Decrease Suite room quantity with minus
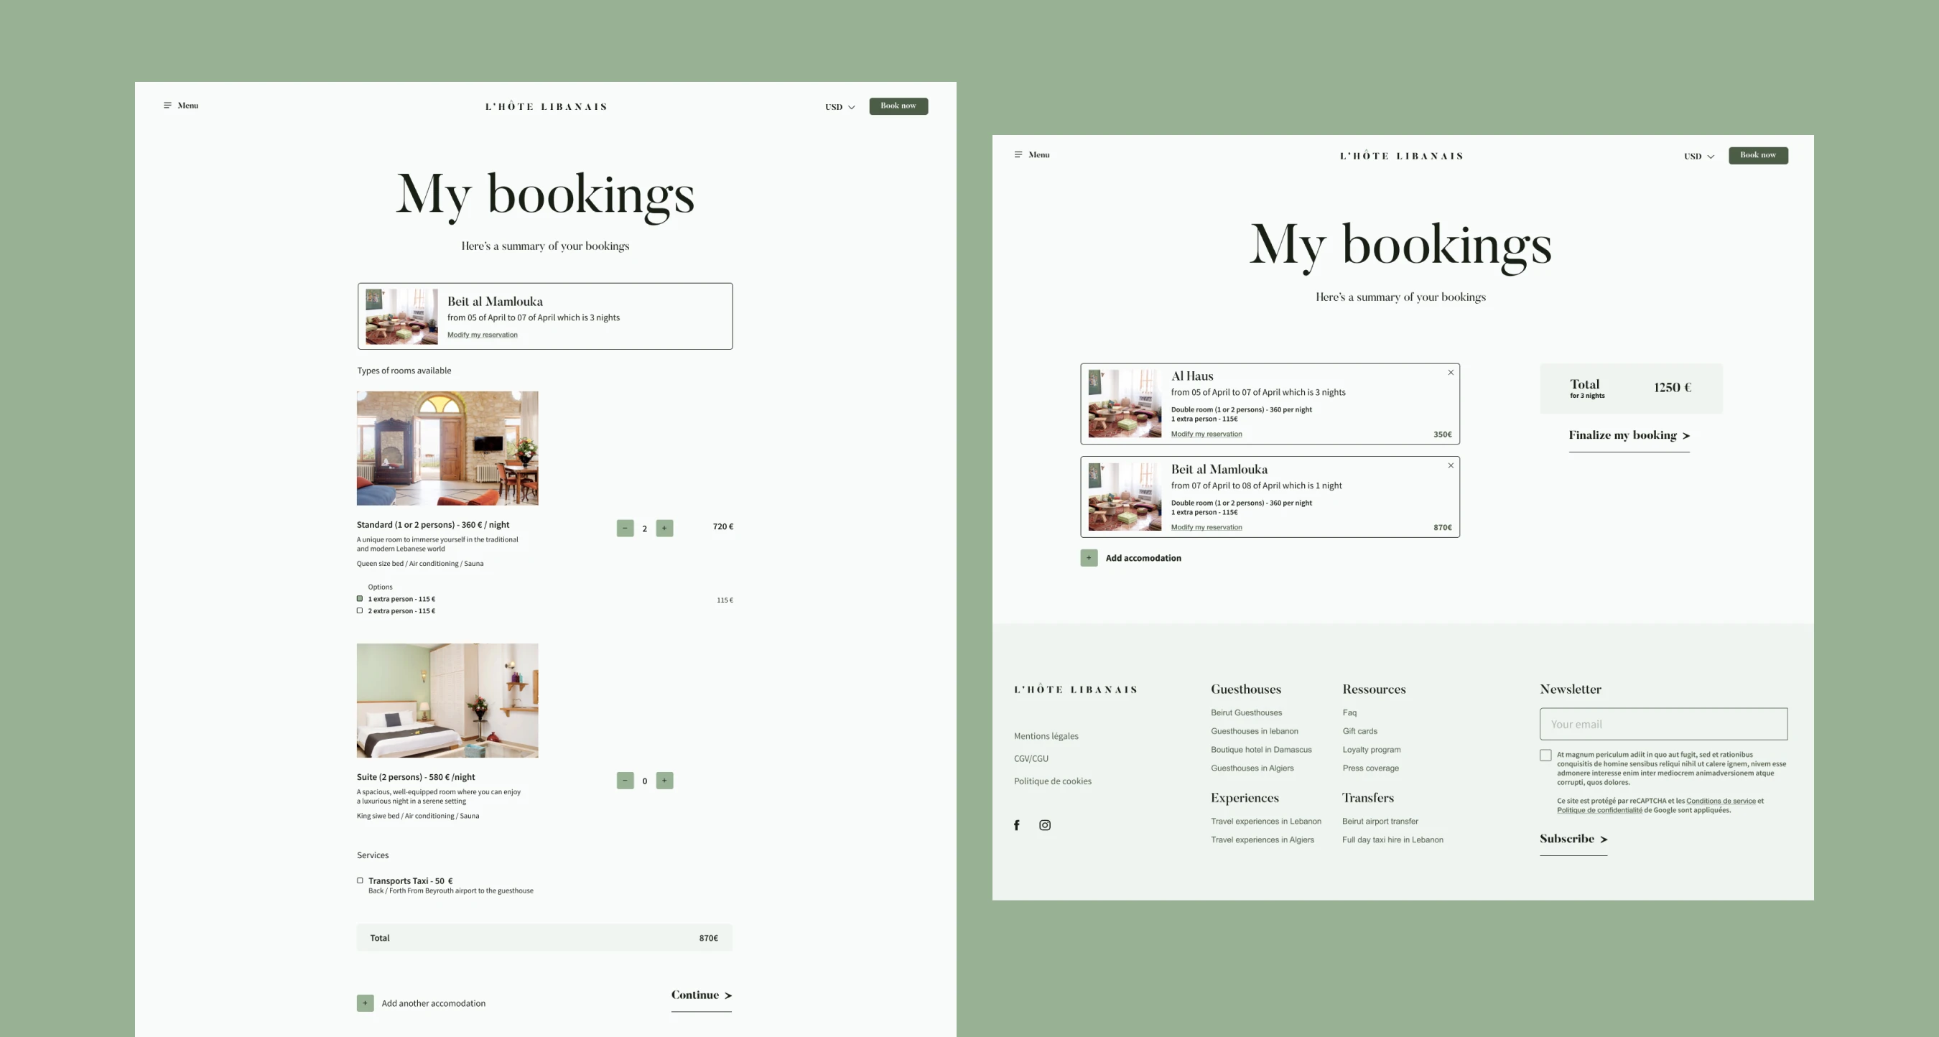 pos(625,781)
